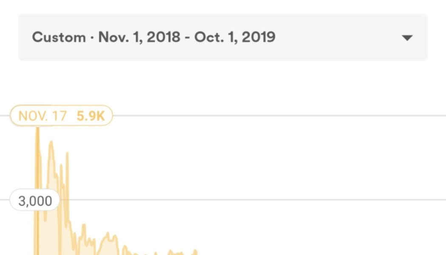
Task: Click the last small bump where the line ends
Action: [195, 251]
